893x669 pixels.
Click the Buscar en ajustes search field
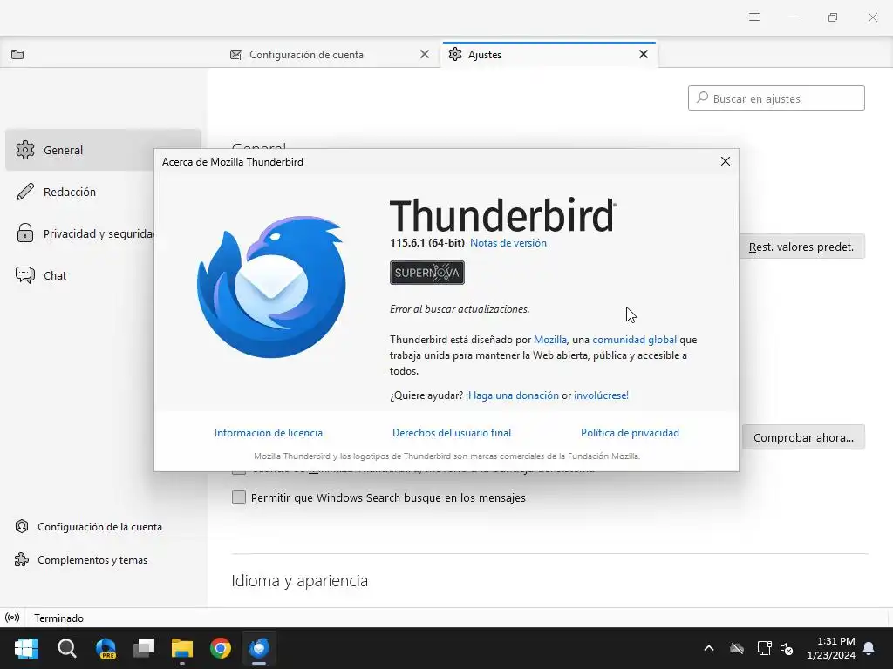(x=776, y=98)
